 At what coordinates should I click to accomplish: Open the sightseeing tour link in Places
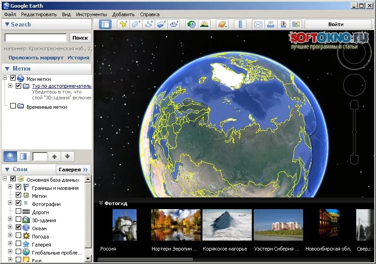point(62,86)
